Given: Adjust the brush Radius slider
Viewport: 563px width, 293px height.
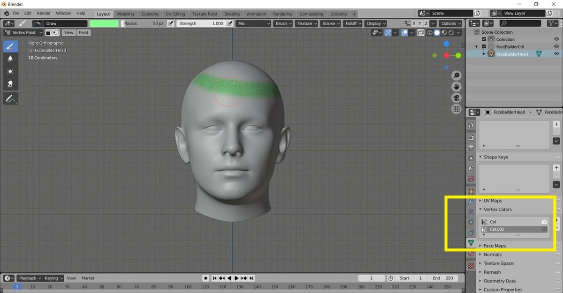Looking at the screenshot, I should (144, 23).
